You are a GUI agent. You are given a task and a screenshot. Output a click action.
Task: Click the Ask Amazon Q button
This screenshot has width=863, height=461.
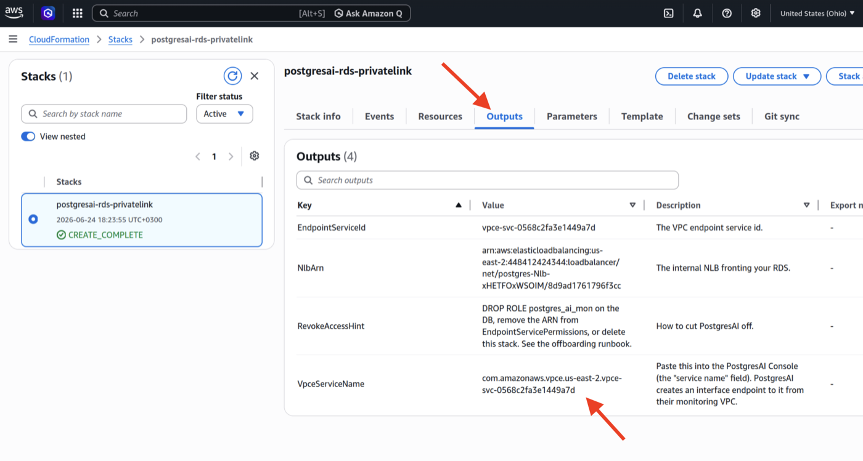[369, 13]
